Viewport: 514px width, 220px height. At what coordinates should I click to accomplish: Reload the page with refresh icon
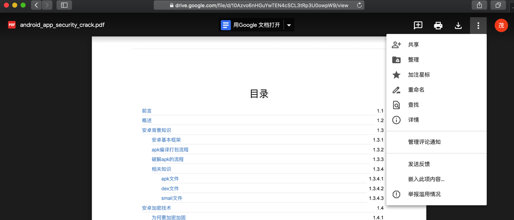[359, 5]
